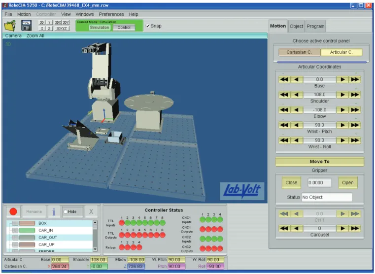Fast decrease Shoulder angle
Viewport: 375px width, 274px height.
click(284, 95)
